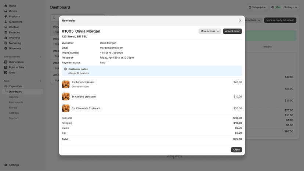Click the Shop channel icon
Screen dimensions: 304x171
6,73
